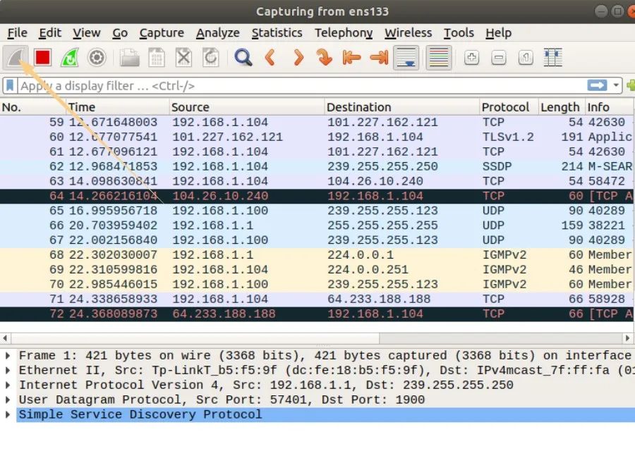The image size is (635, 451).
Task: Sort by the Time column header
Action: point(117,107)
